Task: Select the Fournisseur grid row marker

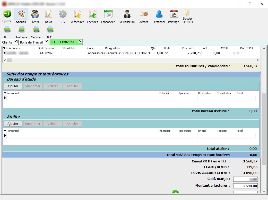Action: [x=4, y=53]
